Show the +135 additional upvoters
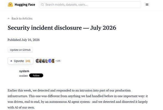Viewport: 163px width, 110px height. (x=58, y=61)
